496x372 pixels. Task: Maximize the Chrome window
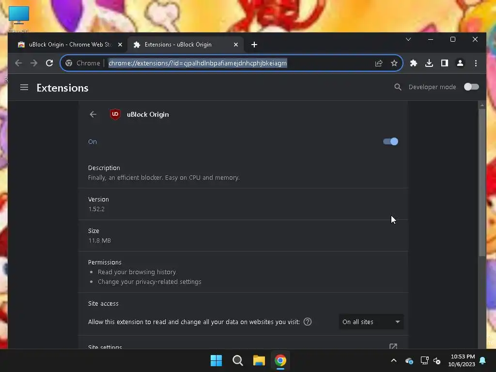pos(453,39)
